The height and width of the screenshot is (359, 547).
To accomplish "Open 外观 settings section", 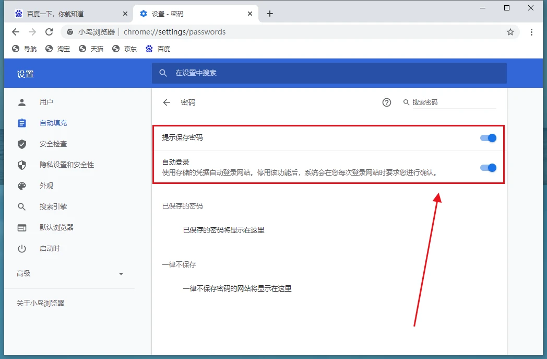I will [x=46, y=186].
